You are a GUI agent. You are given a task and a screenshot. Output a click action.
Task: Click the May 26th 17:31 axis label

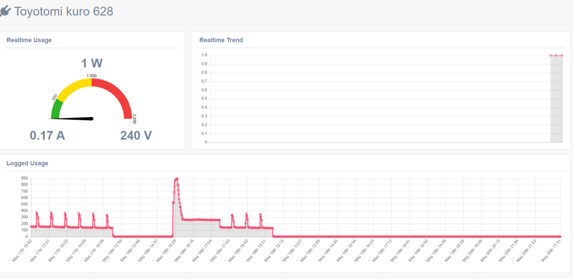551,252
